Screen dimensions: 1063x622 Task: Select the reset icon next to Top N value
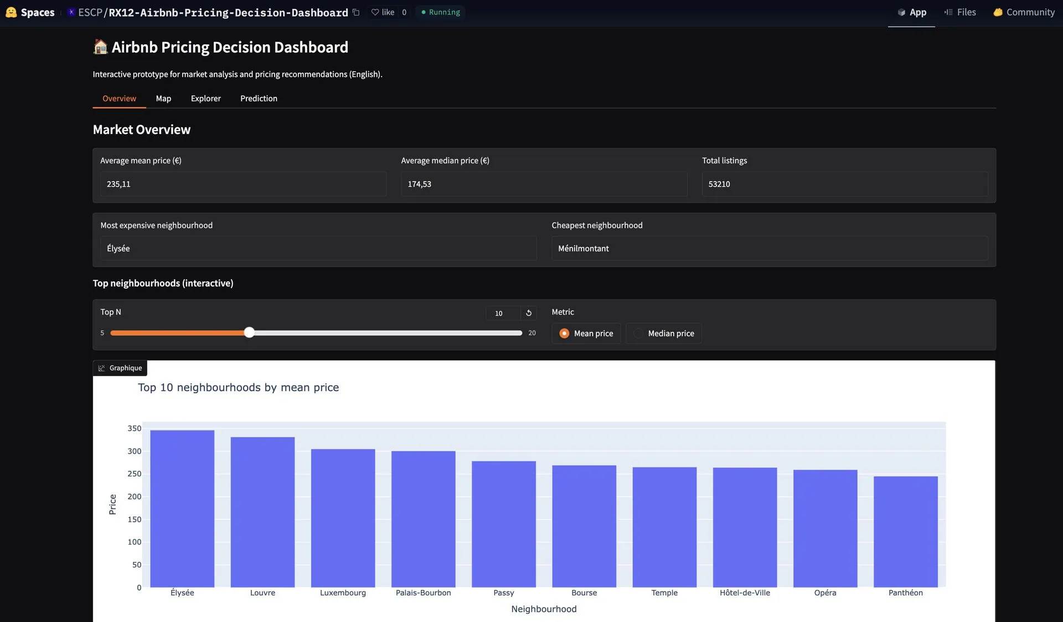pos(528,313)
